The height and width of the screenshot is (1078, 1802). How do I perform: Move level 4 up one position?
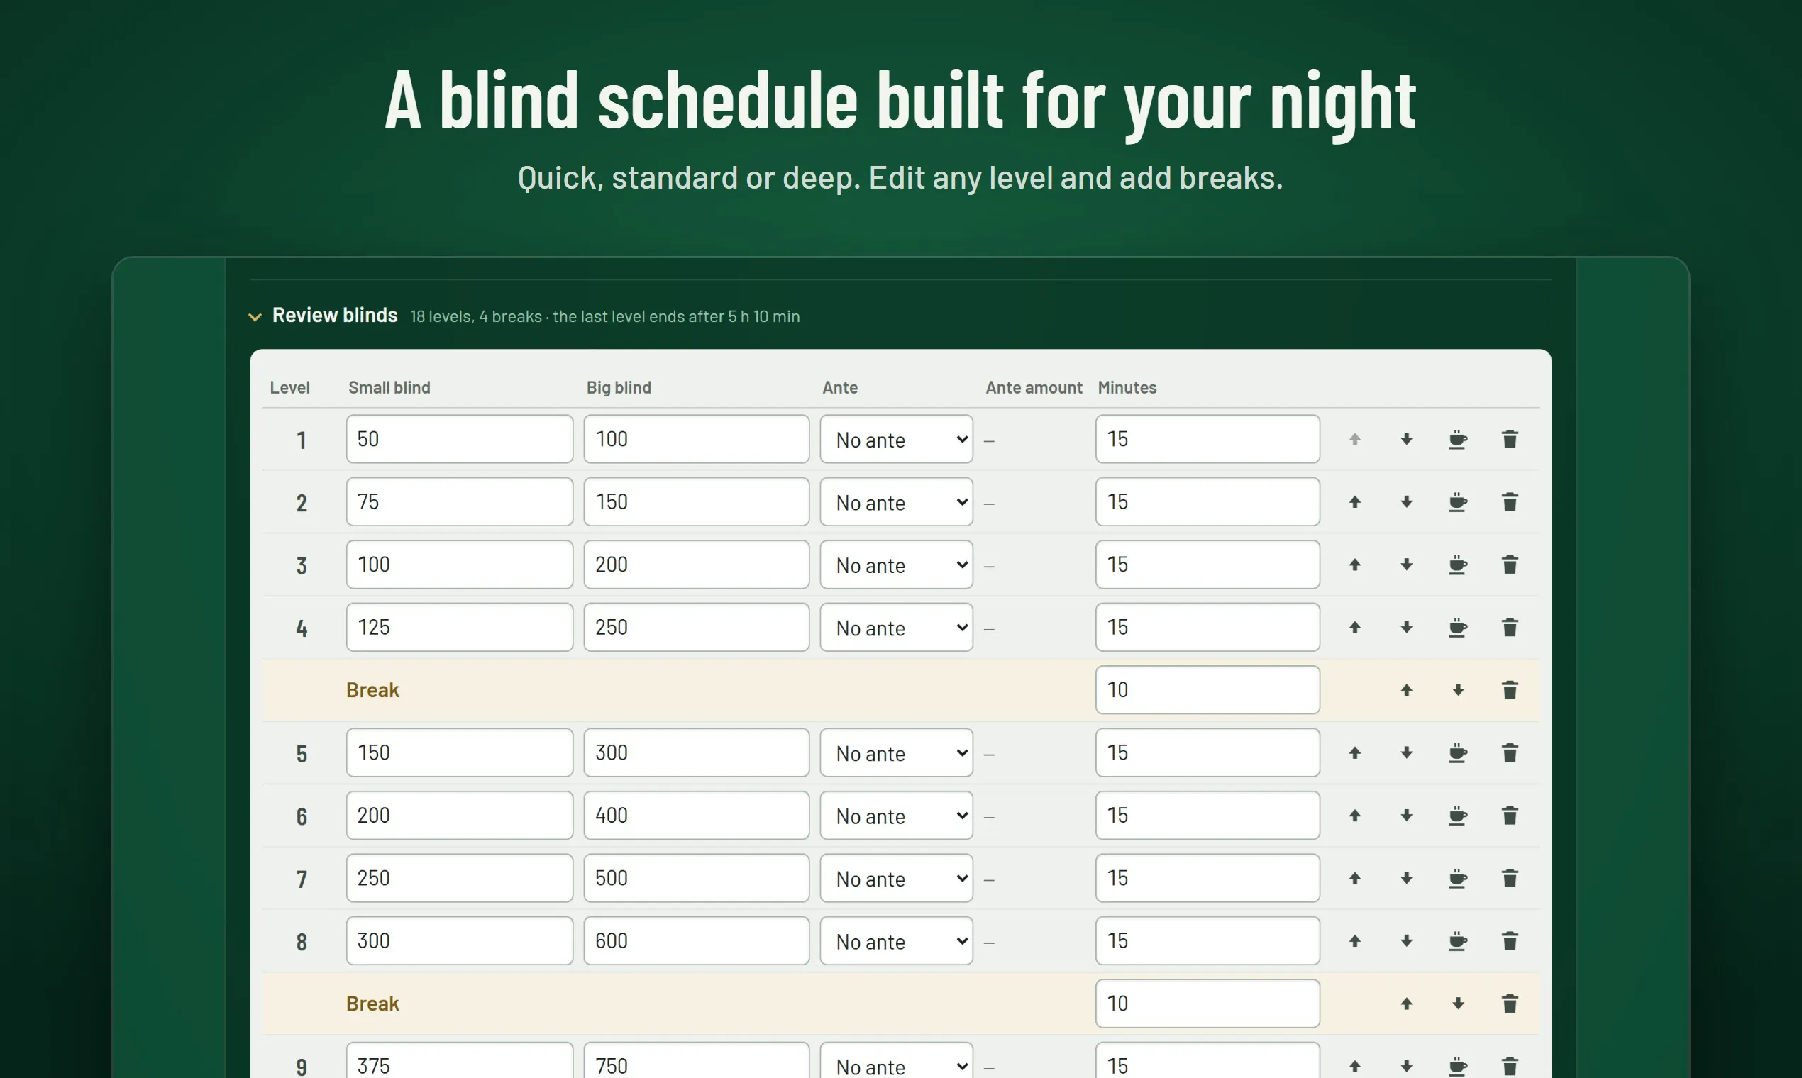(x=1354, y=627)
